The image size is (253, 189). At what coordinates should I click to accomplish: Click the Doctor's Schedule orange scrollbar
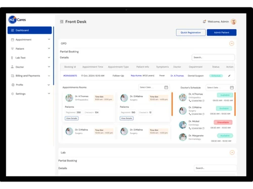tap(235, 104)
